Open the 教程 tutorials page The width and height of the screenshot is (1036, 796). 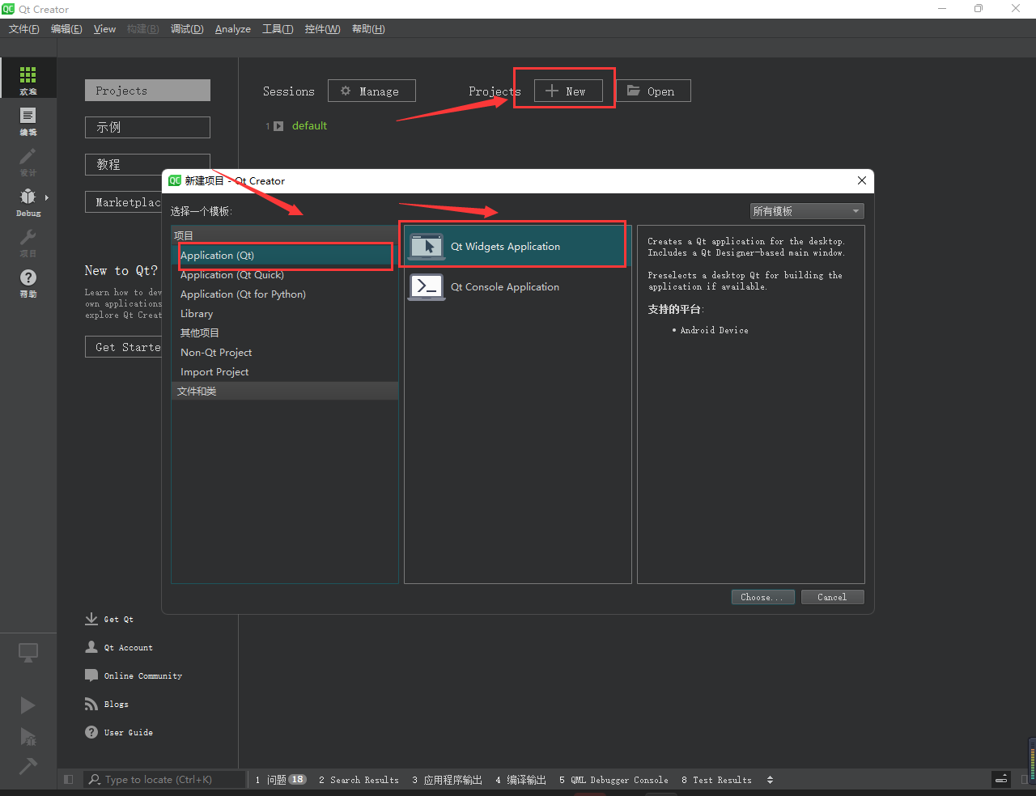(147, 164)
